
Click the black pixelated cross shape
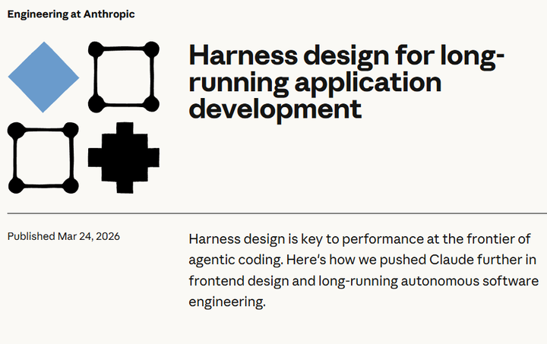(124, 157)
